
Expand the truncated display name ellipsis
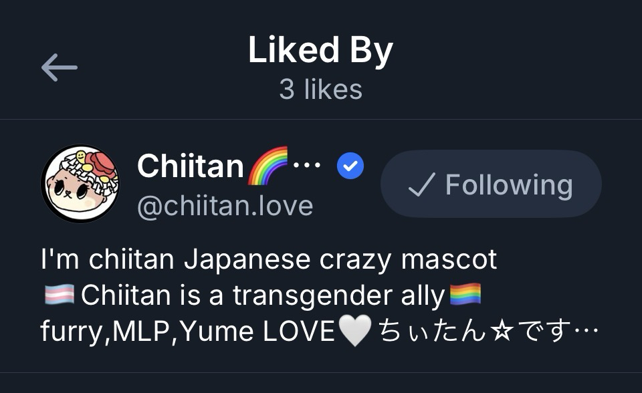tap(308, 165)
